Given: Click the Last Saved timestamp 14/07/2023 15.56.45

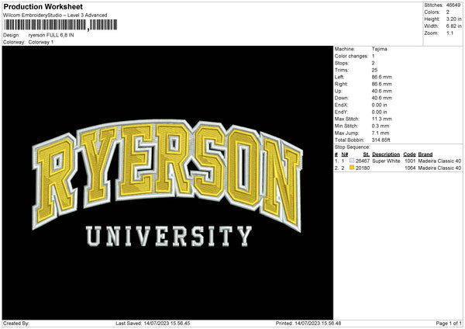Looking at the screenshot, I should 167,324.
